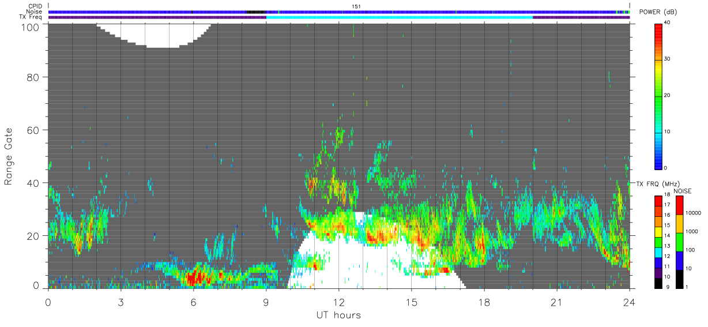The height and width of the screenshot is (327, 708).
Task: Click Range Gate tick label '60'
Action: (33, 130)
